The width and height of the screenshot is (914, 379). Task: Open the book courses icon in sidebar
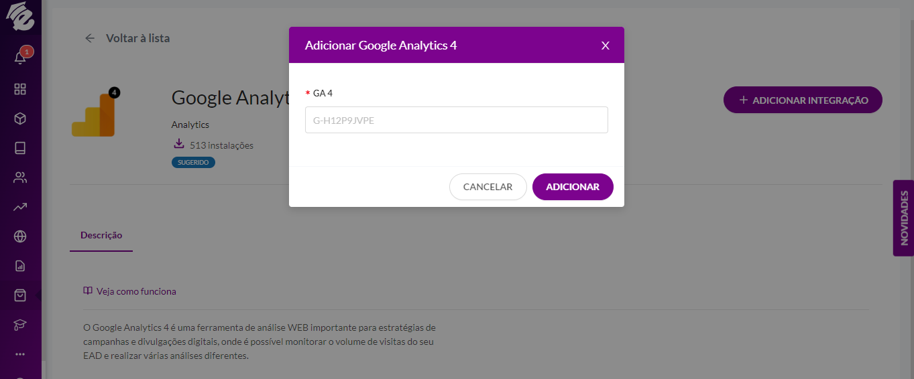(x=20, y=148)
